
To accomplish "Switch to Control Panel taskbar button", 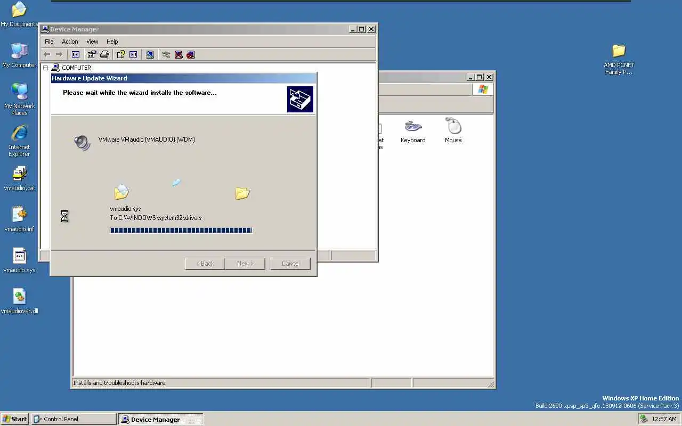I will (74, 419).
